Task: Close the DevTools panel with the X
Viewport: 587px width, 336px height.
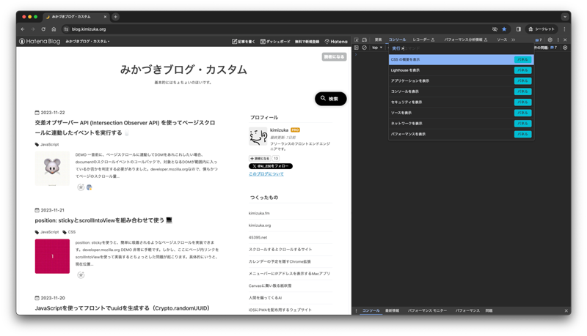Action: pos(565,40)
